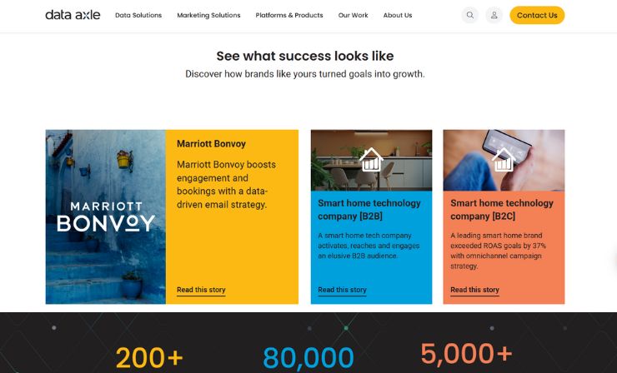Expand About Us menu

click(x=398, y=15)
